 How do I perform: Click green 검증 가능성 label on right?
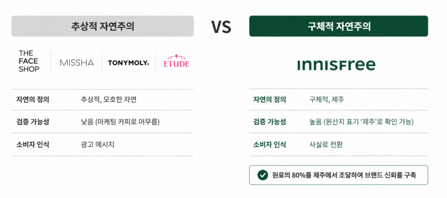(269, 122)
